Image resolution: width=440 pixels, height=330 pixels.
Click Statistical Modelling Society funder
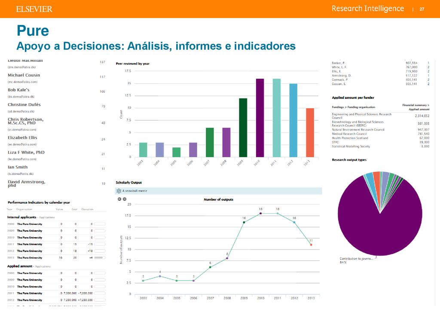(x=351, y=147)
